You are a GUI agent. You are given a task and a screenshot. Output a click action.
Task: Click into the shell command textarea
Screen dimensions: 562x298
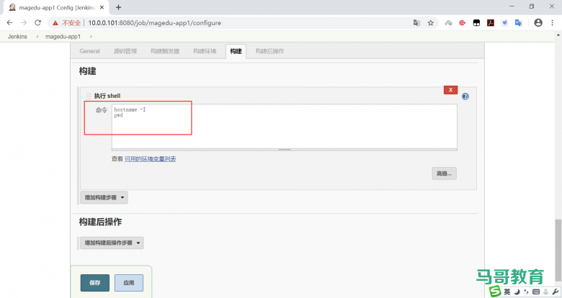tap(284, 127)
